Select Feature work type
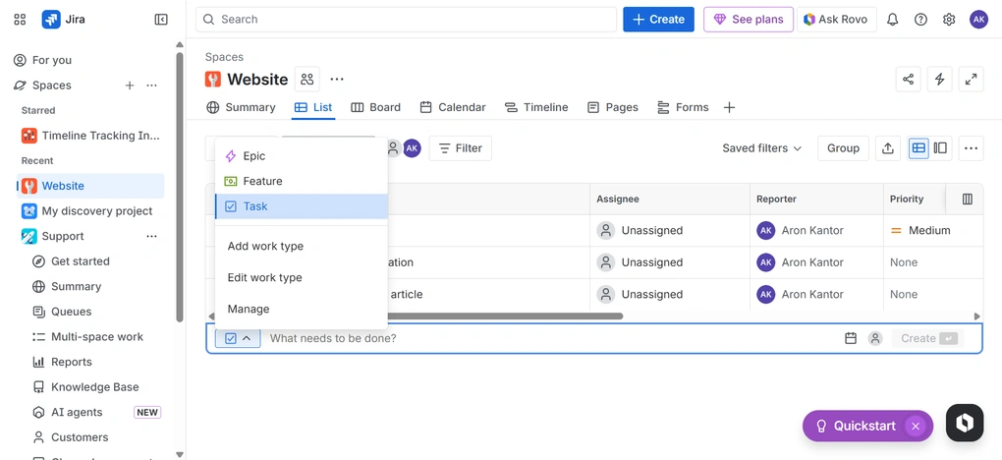Image resolution: width=1002 pixels, height=460 pixels. pyautogui.click(x=302, y=181)
